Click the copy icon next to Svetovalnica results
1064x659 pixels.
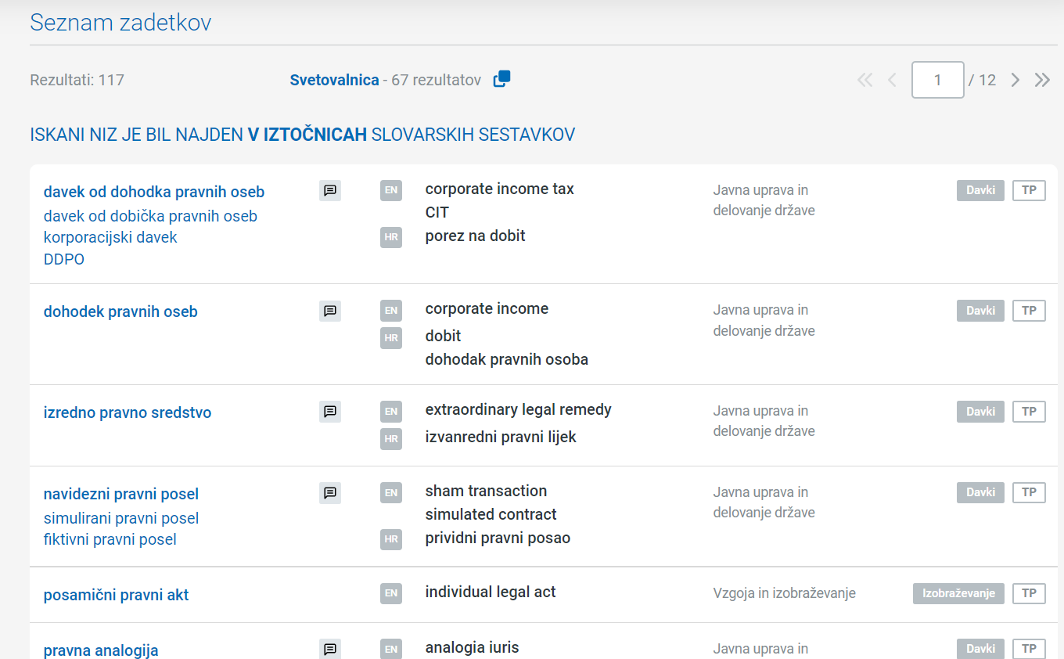[x=501, y=79]
